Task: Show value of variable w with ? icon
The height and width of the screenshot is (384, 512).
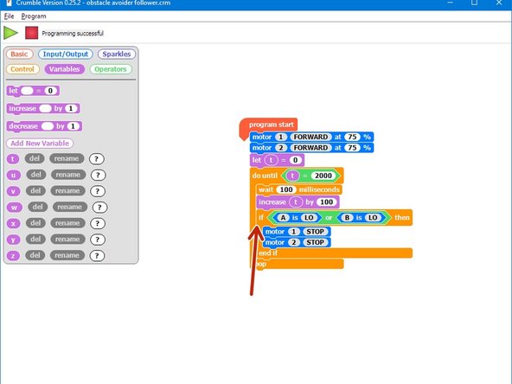Action: tap(99, 207)
